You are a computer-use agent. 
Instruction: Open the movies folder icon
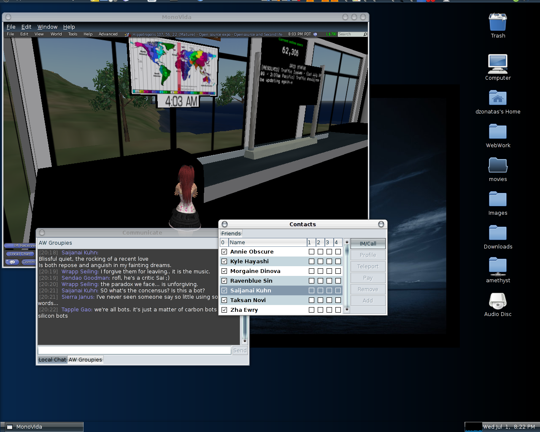(x=498, y=166)
